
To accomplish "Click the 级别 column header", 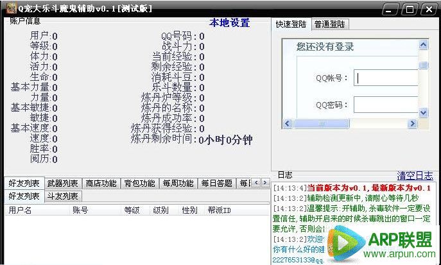I will click(164, 210).
